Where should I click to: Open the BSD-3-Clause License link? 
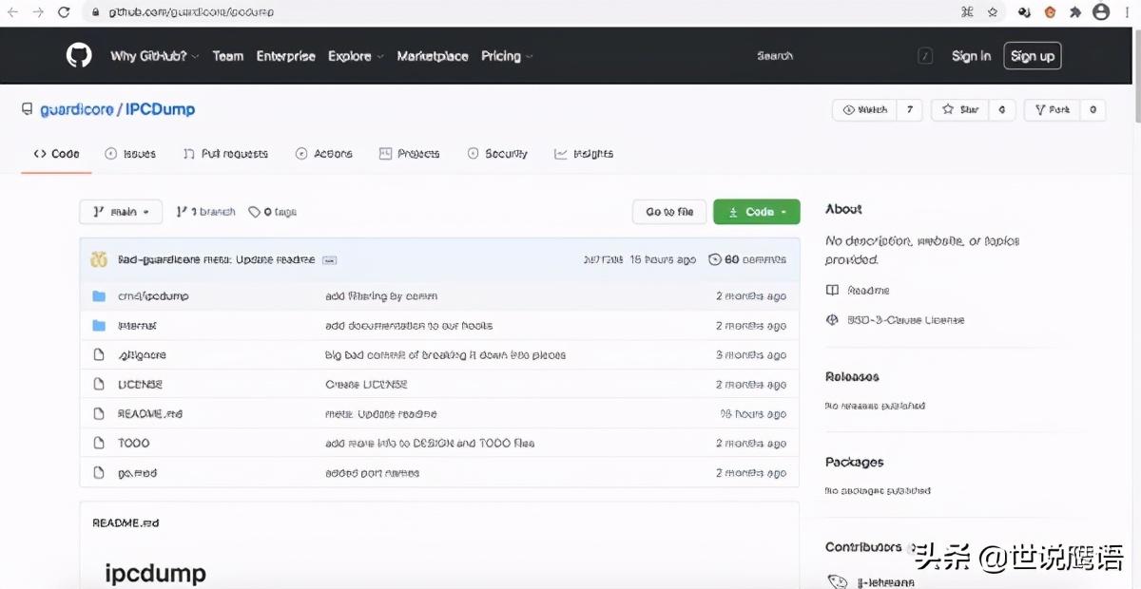click(905, 320)
